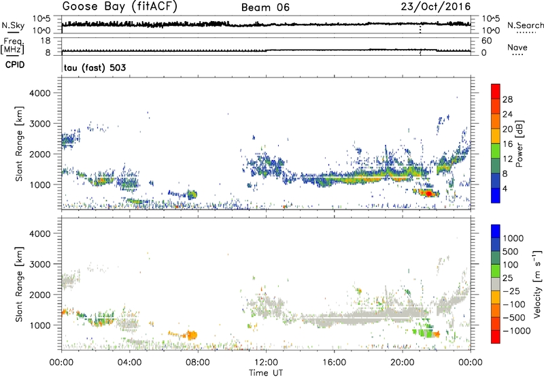Select the "-1000" velocity colorbar value
The height and width of the screenshot is (377, 544).
click(517, 331)
